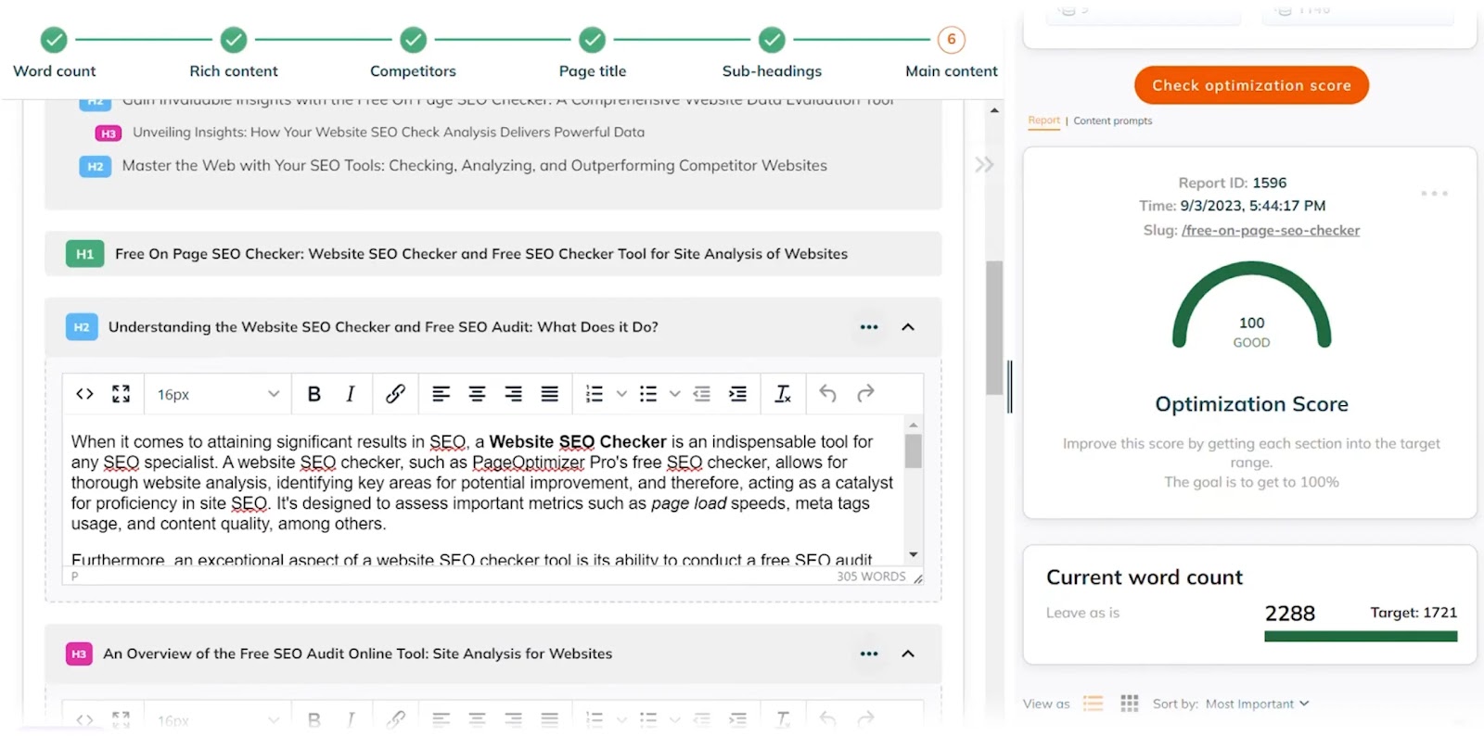1484x736 pixels.
Task: Select the Main content step 6
Action: (951, 40)
